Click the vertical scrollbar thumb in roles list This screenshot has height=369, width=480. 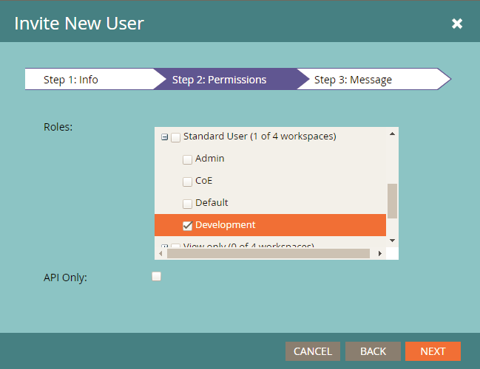392,201
